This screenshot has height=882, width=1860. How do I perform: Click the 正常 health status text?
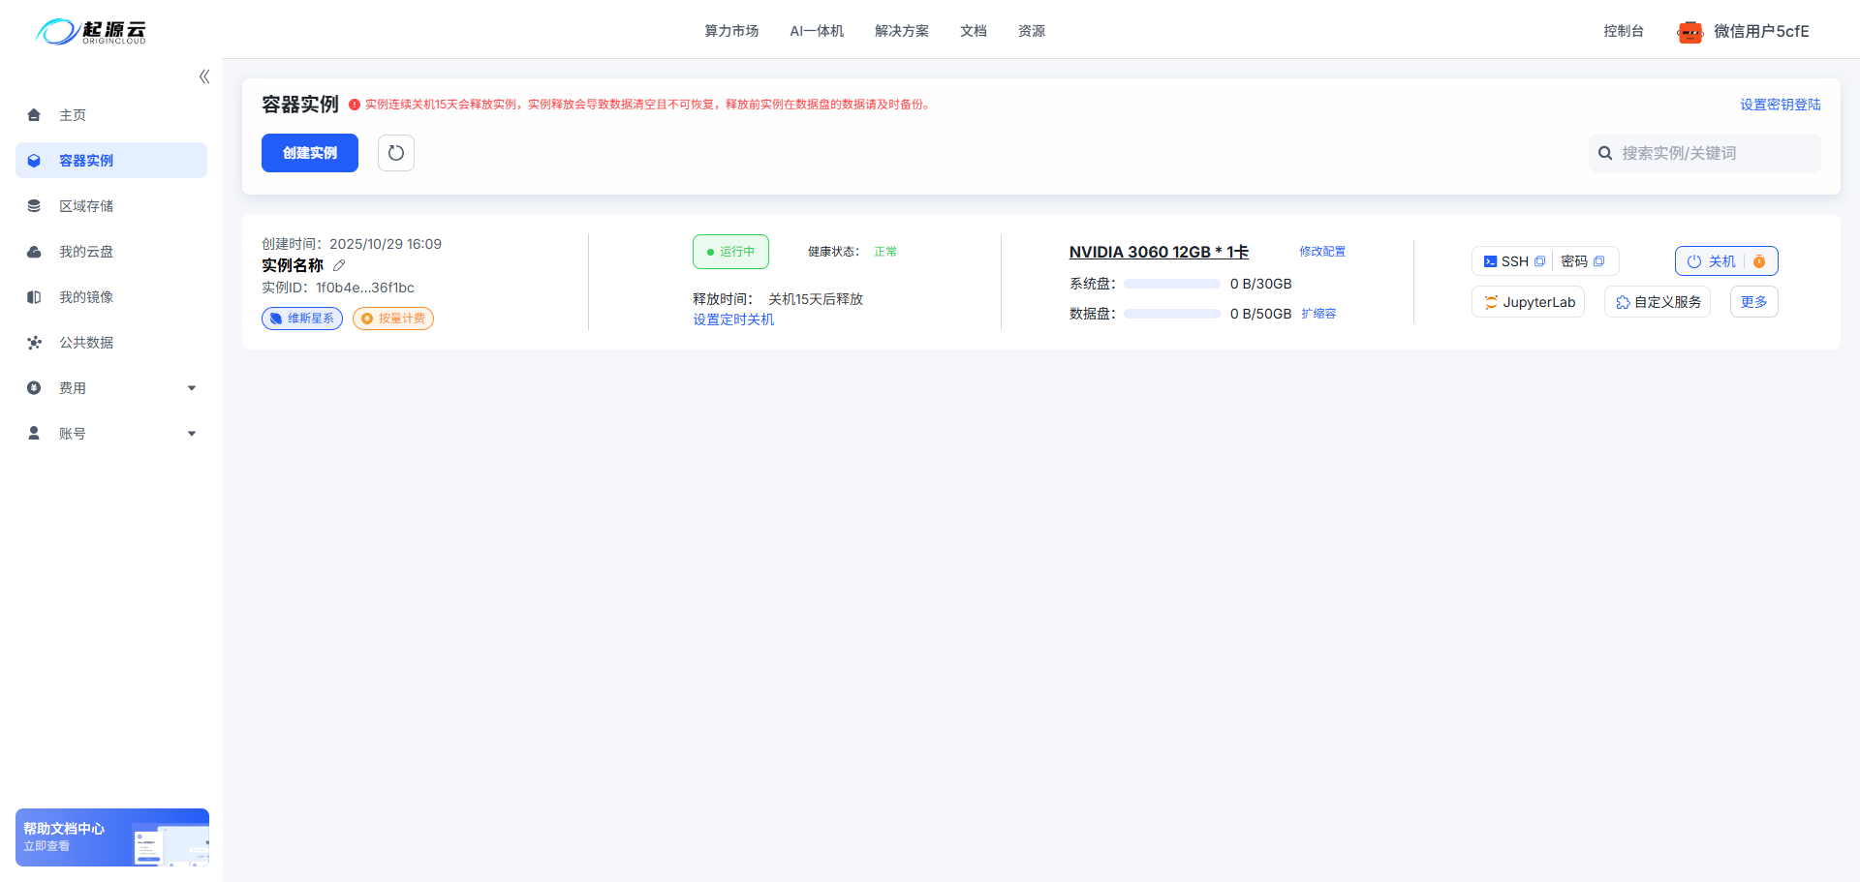[x=885, y=252]
